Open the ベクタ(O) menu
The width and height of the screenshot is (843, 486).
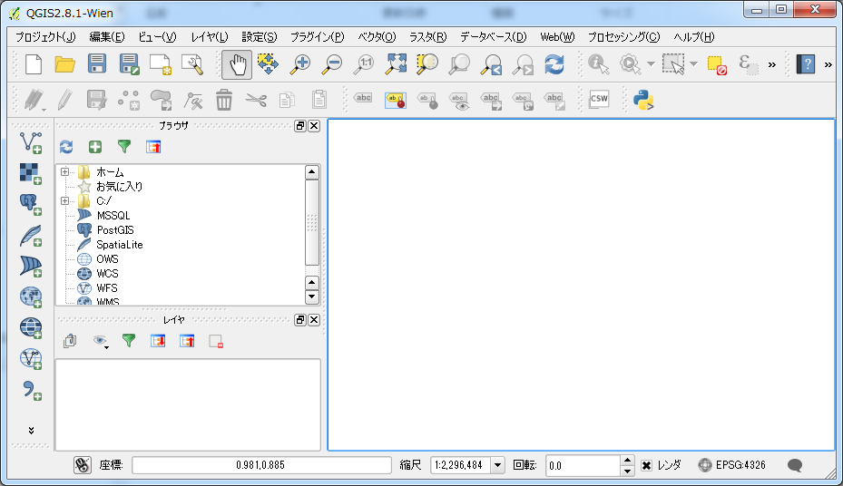[377, 37]
